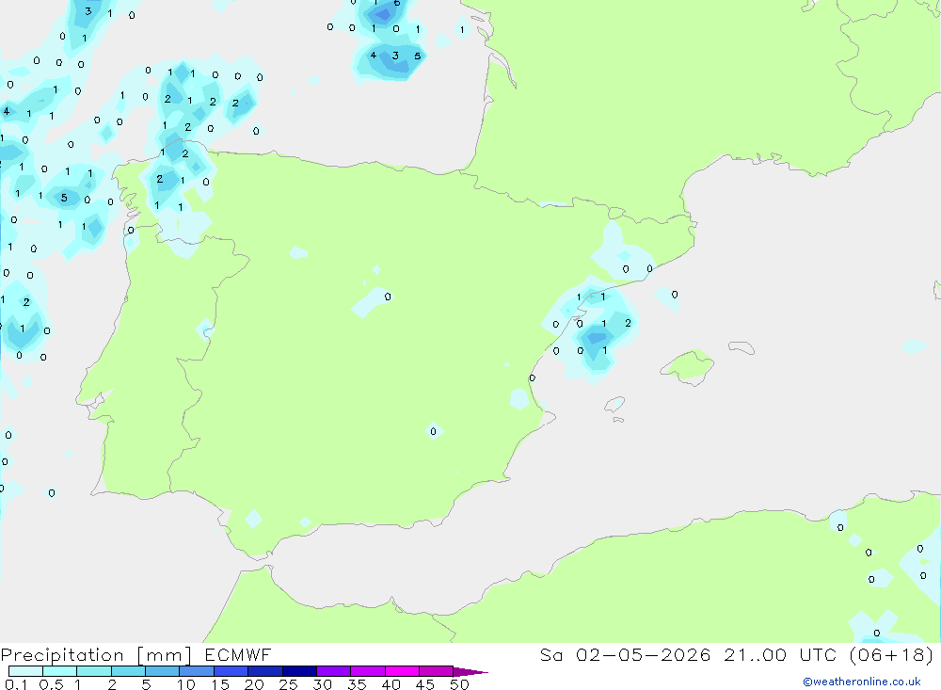The image size is (941, 690).
Task: Click the '0.1' legend tick label
Action: point(16,684)
